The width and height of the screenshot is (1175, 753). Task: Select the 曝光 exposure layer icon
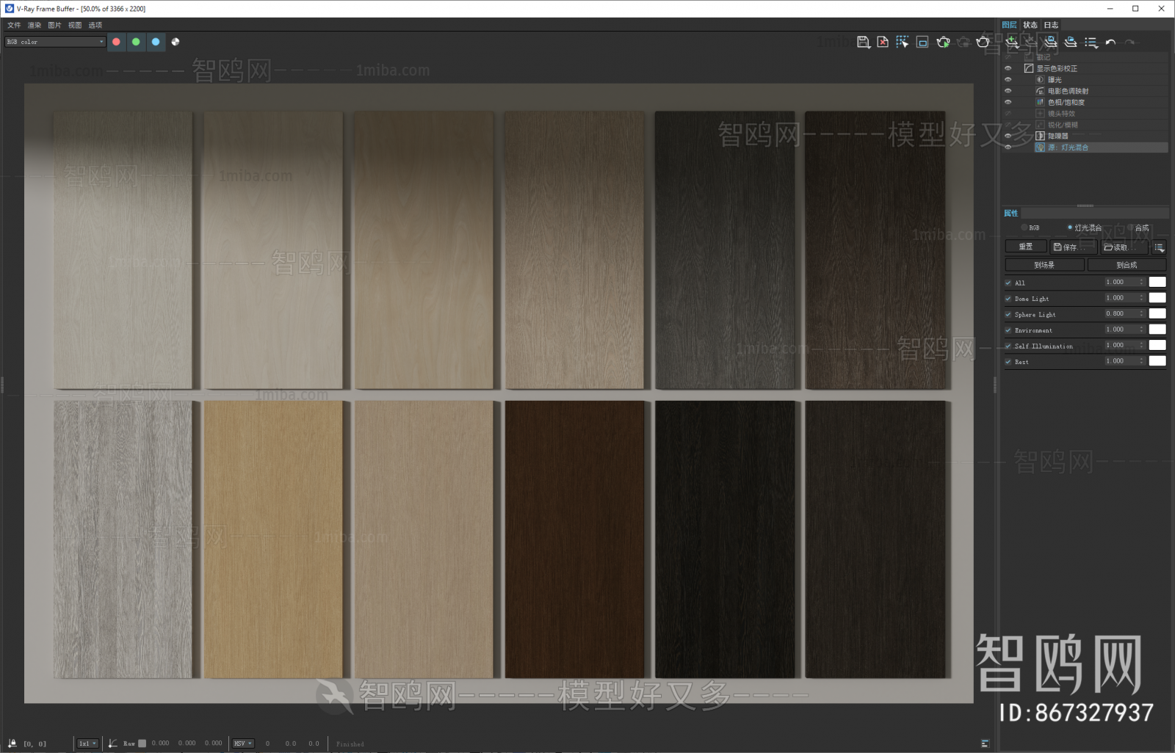pos(1040,79)
